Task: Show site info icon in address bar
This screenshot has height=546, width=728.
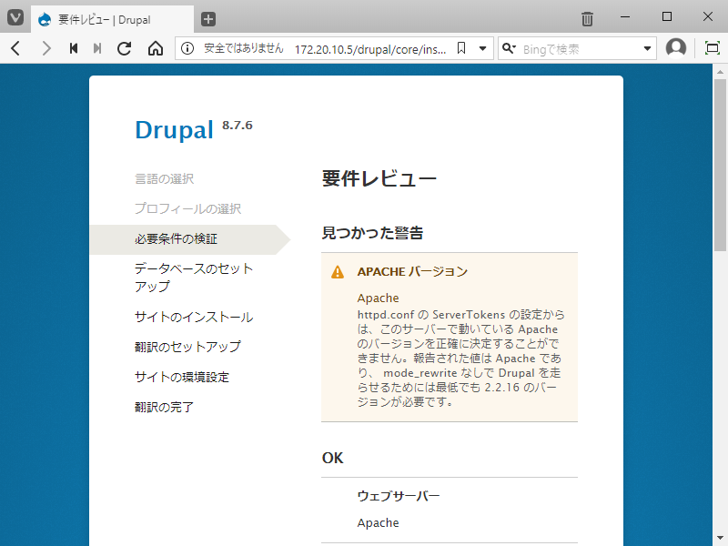Action: pos(187,48)
